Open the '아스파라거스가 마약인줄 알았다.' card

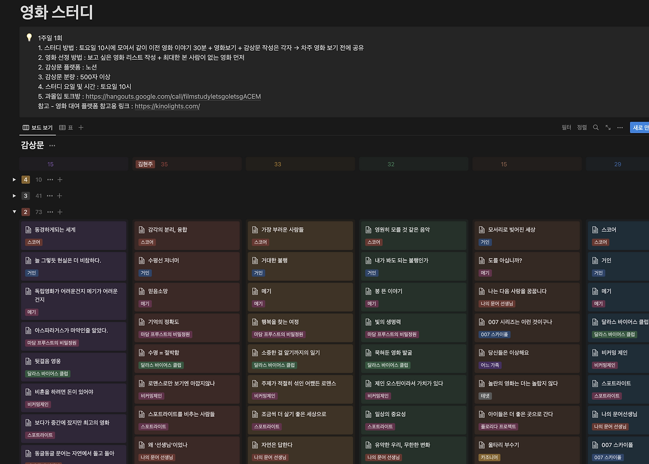(74, 336)
